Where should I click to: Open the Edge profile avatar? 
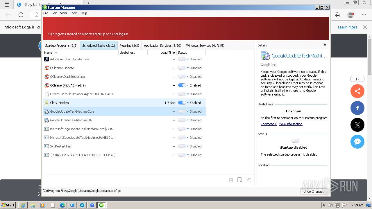(350, 15)
